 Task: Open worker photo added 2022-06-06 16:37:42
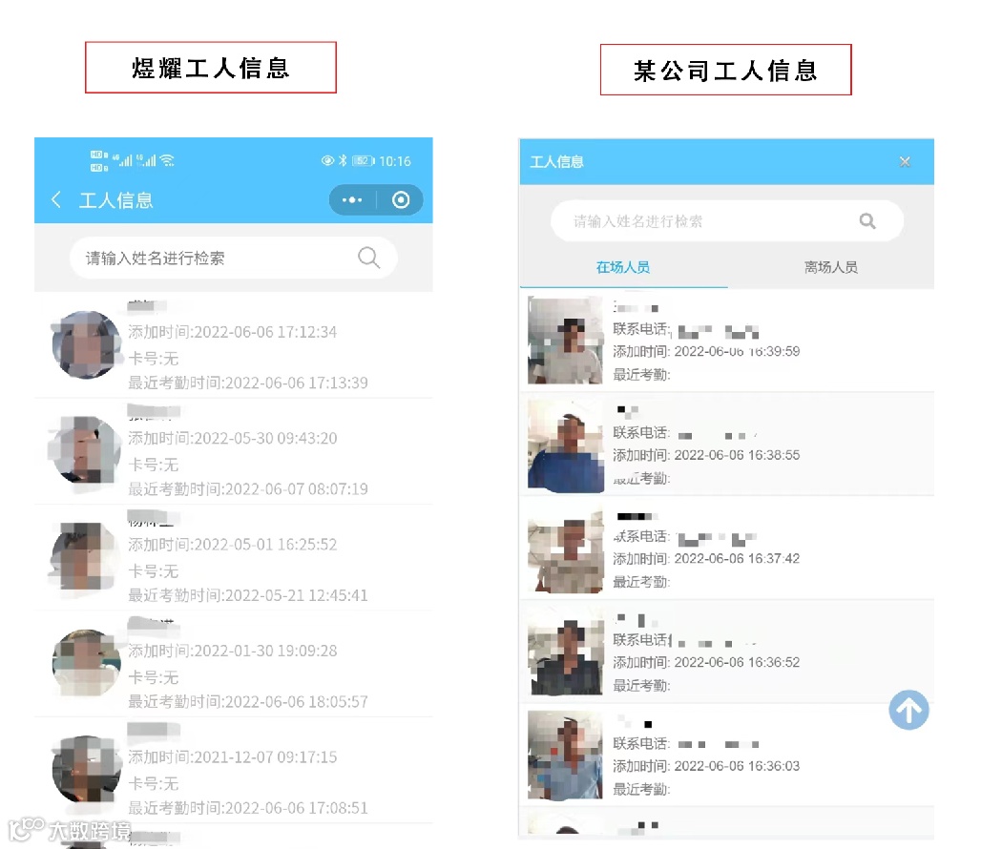tap(566, 550)
